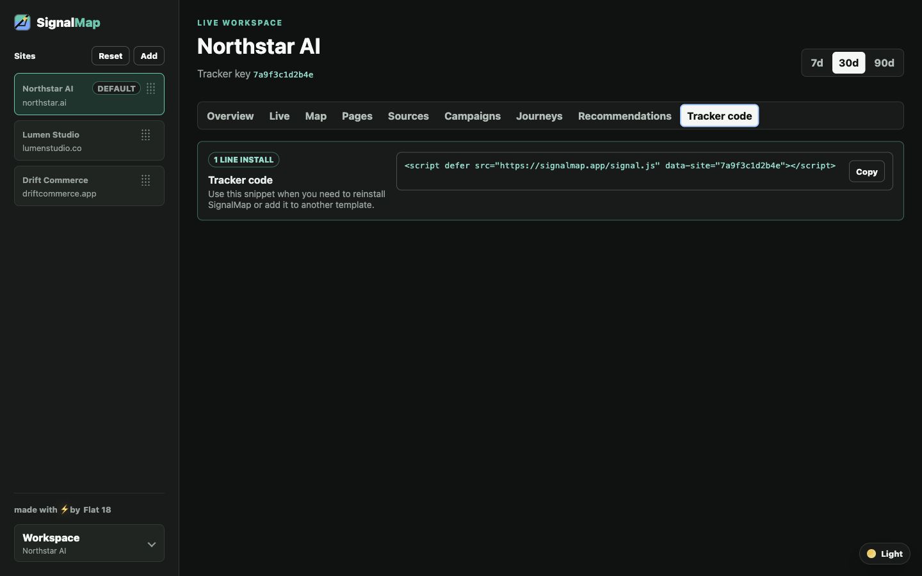Add a new site
Image resolution: width=922 pixels, height=576 pixels.
pos(149,56)
